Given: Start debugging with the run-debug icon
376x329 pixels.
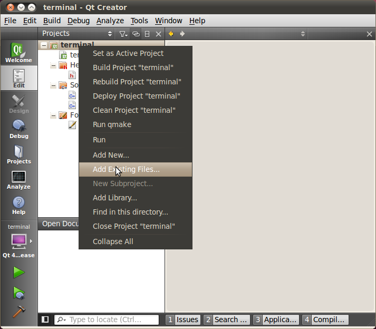Looking at the screenshot, I should 18,293.
